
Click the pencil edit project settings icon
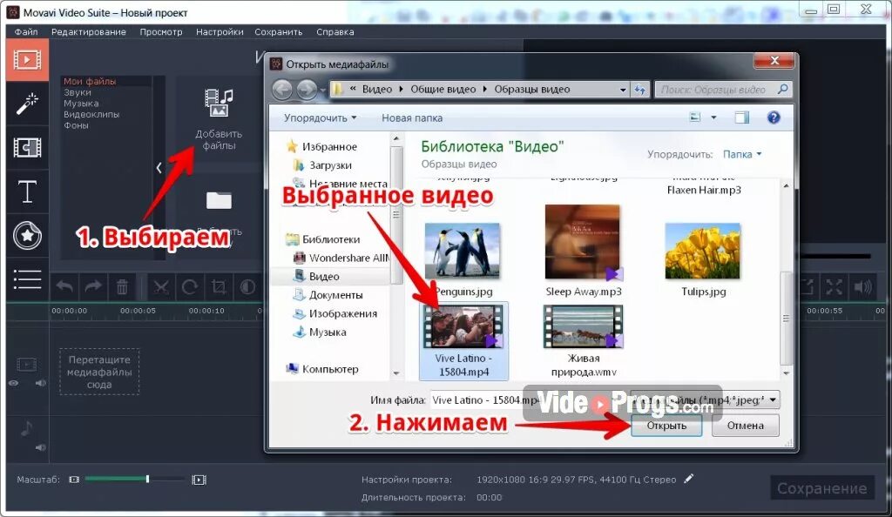pos(689,479)
